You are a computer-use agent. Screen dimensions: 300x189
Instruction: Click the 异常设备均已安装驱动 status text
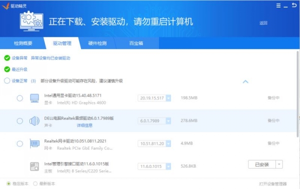(x=50, y=58)
